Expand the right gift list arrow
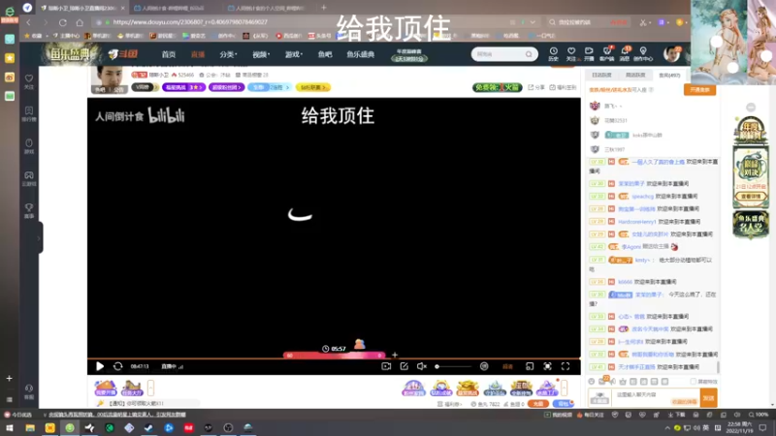The image size is (776, 436). click(x=564, y=388)
